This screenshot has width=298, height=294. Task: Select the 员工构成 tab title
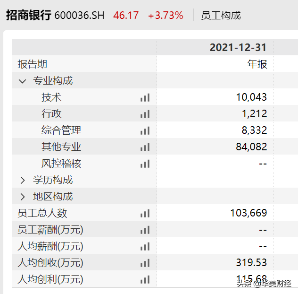(221, 16)
